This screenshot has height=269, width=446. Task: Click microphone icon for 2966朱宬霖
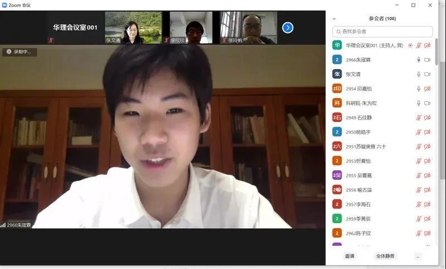coord(418,60)
